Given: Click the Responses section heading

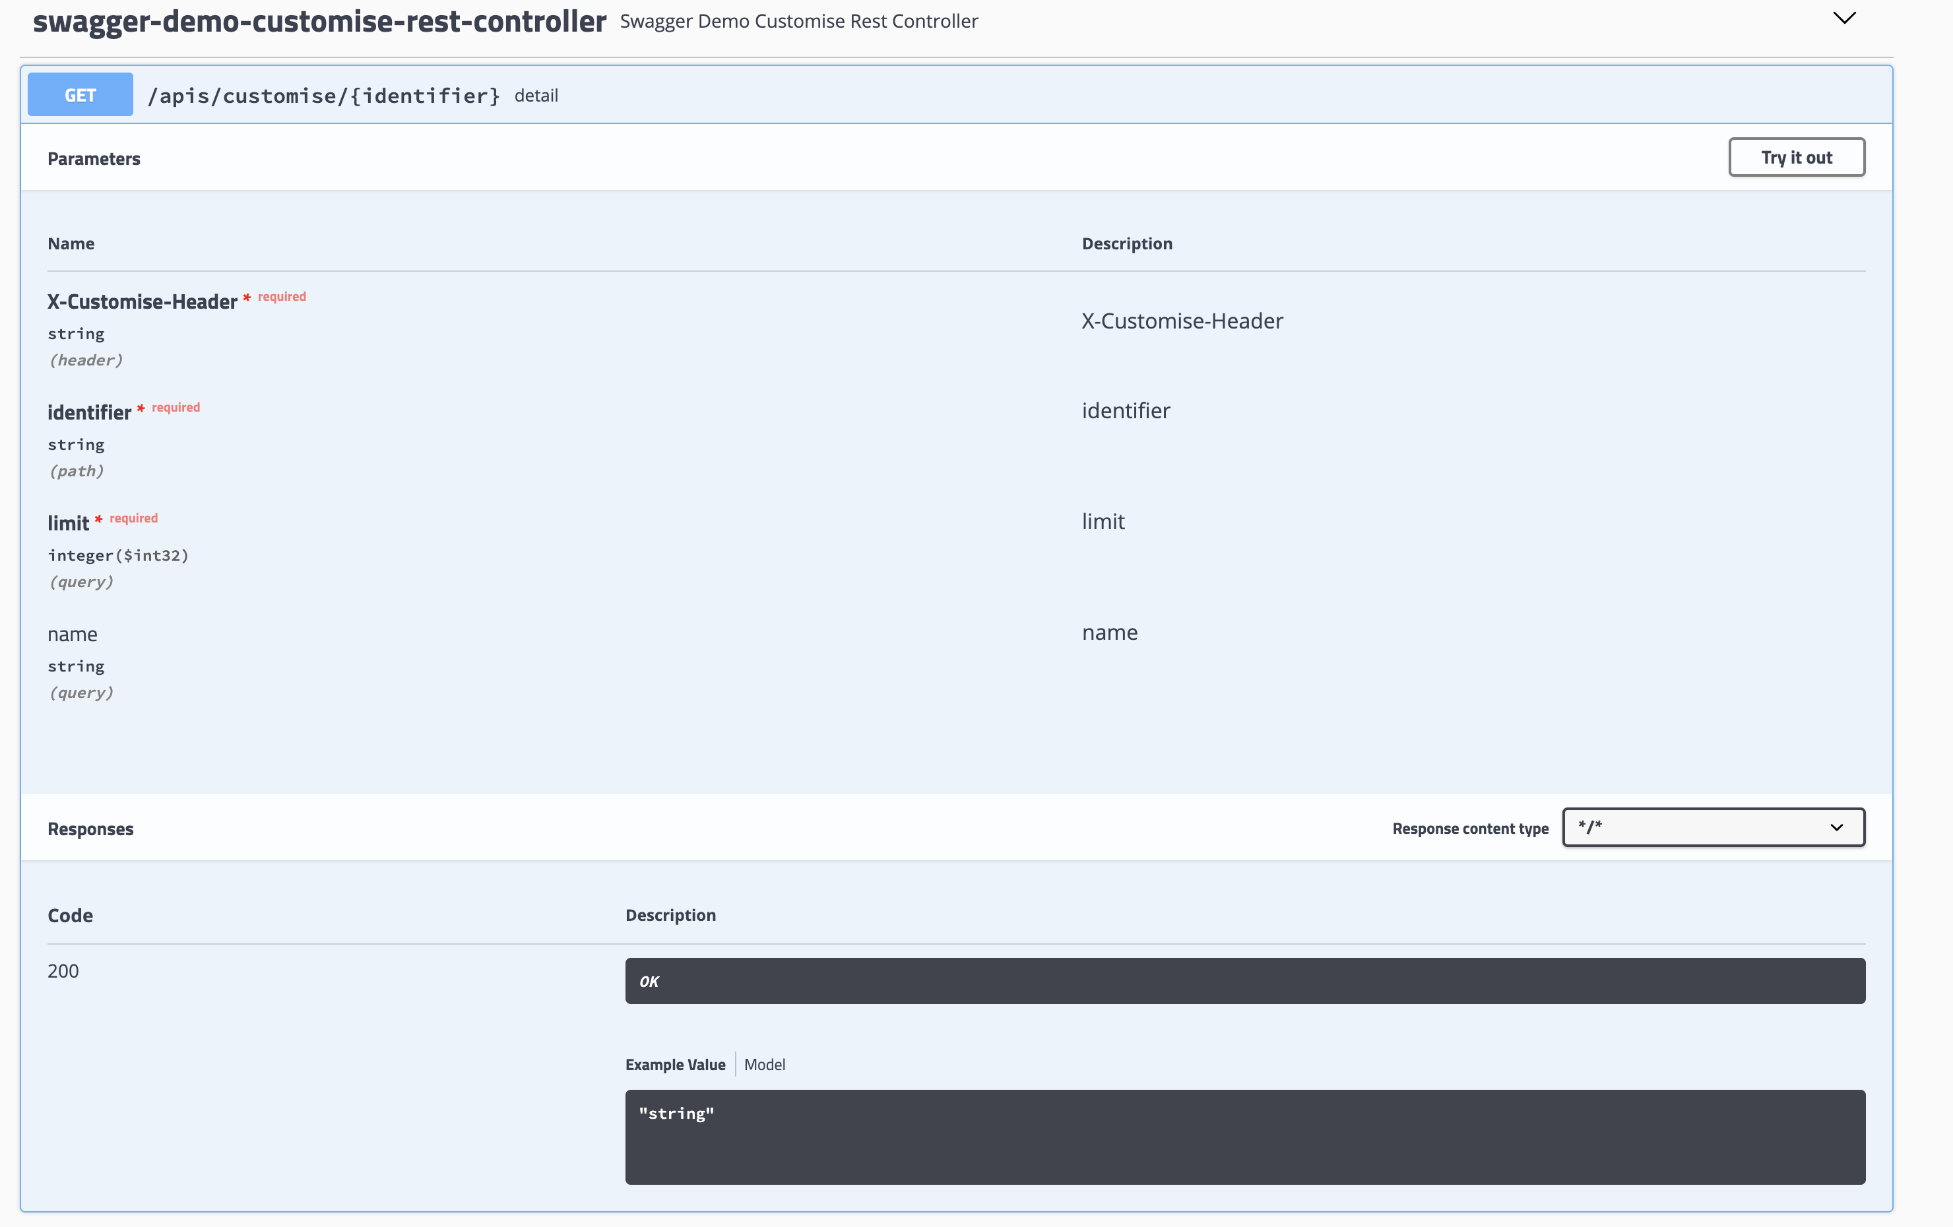Looking at the screenshot, I should tap(91, 829).
